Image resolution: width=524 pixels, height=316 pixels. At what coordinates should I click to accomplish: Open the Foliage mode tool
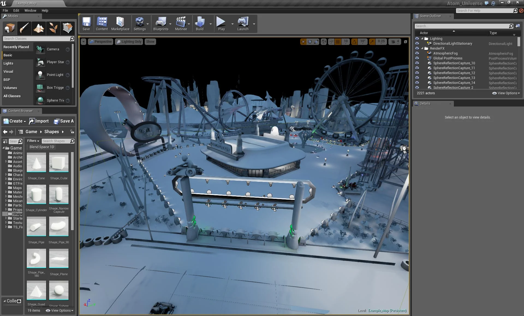tap(53, 28)
